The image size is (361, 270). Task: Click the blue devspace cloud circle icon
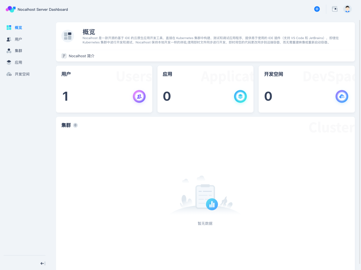click(x=342, y=96)
